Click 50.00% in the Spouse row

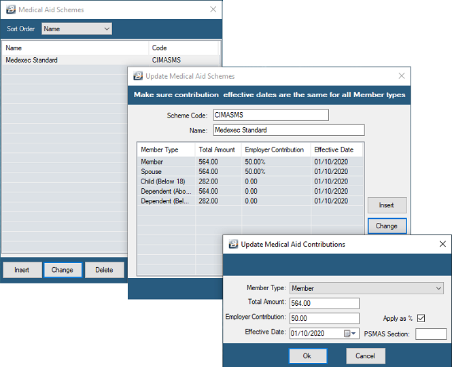pos(255,171)
